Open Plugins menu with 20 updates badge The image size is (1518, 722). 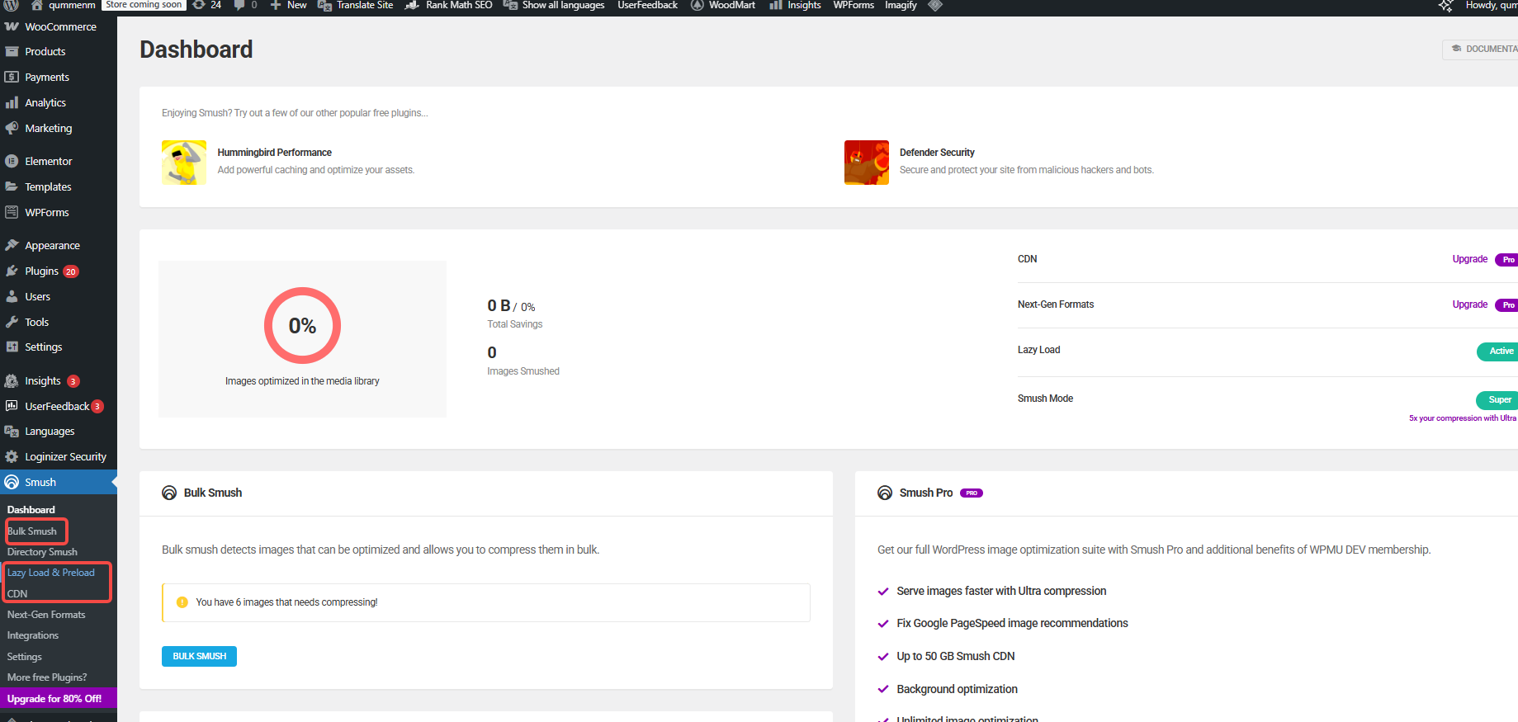click(42, 271)
